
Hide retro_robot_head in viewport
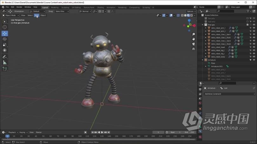pos(254,47)
